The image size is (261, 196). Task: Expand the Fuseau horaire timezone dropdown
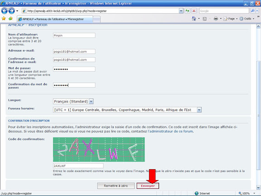click(x=199, y=110)
